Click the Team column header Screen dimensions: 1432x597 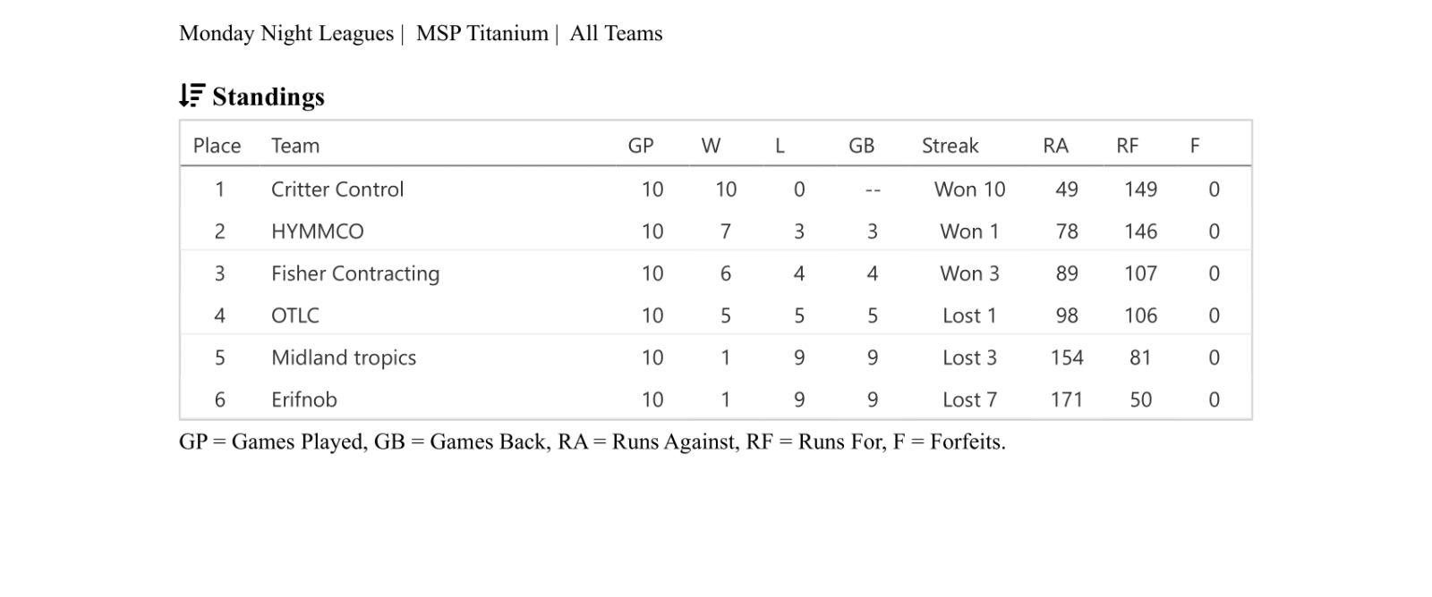295,146
